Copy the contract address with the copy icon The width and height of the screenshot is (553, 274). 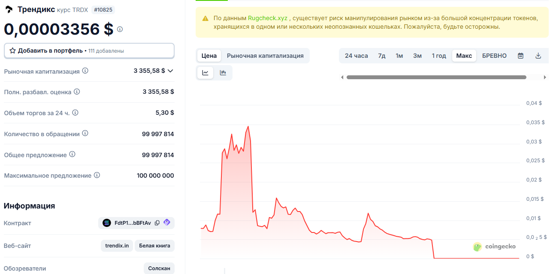point(157,223)
